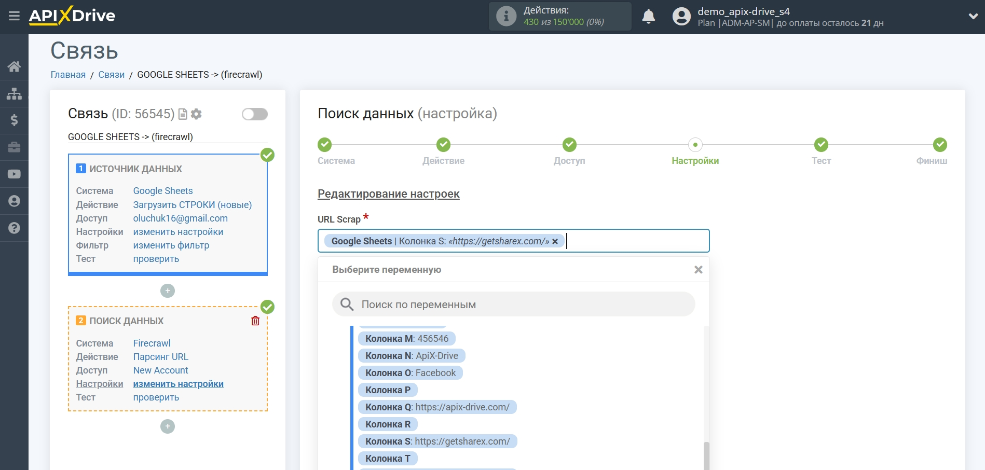
Task: Open the connections sitemap icon in the sidebar
Action: [x=14, y=93]
